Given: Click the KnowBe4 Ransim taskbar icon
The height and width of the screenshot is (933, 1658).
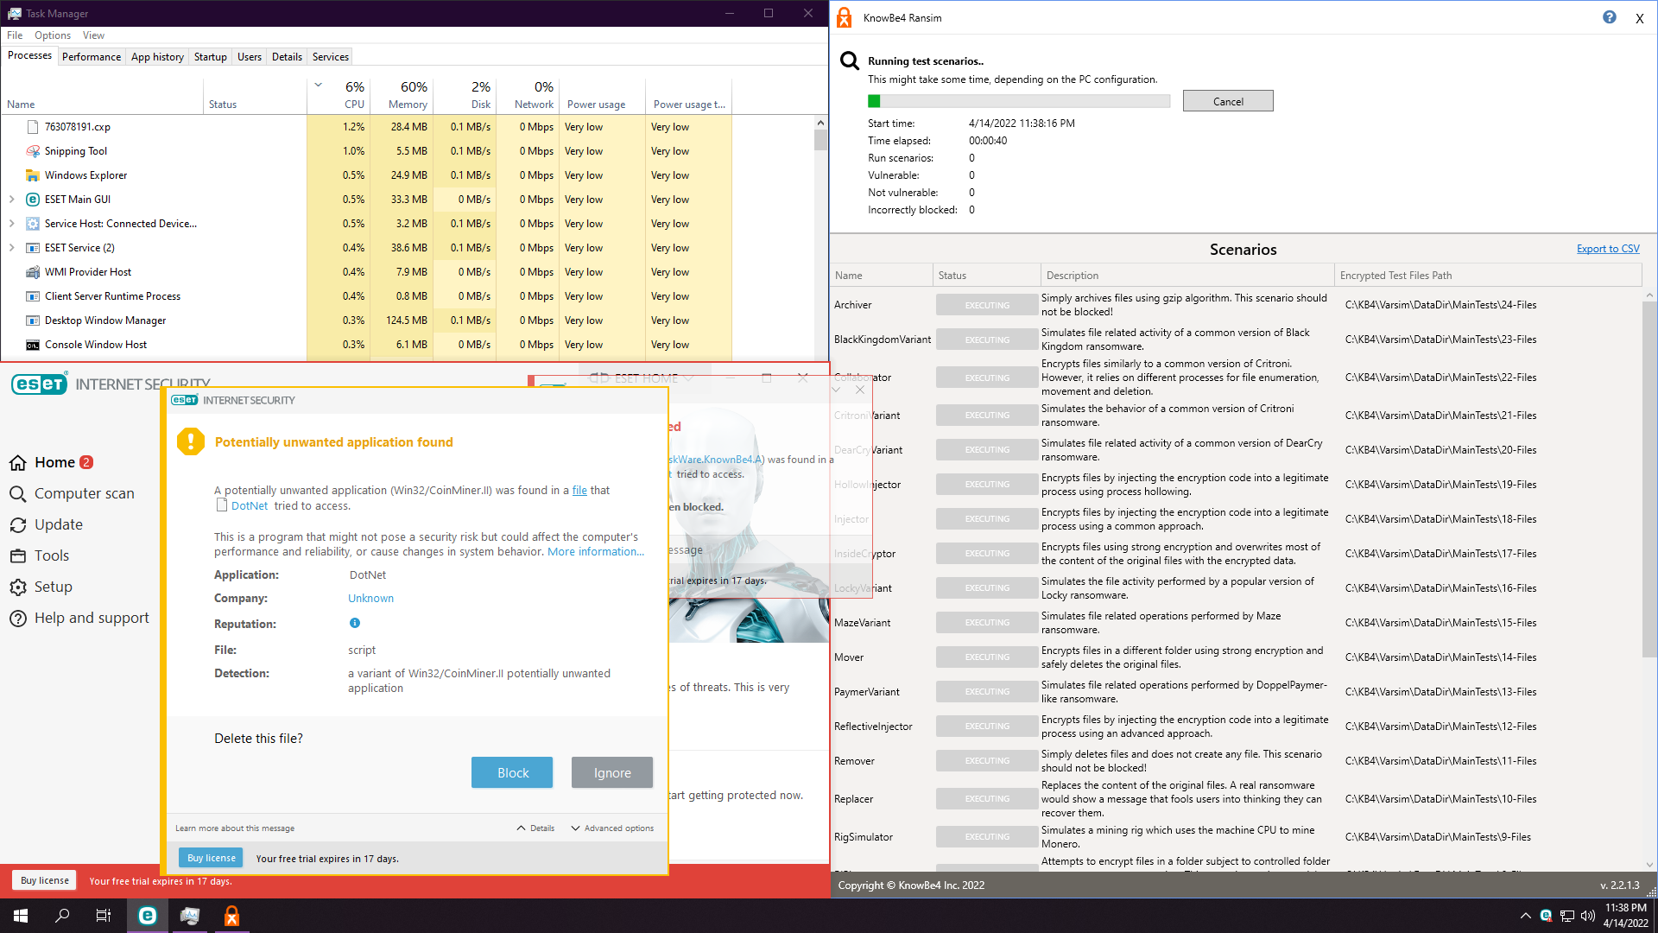Looking at the screenshot, I should (x=231, y=916).
